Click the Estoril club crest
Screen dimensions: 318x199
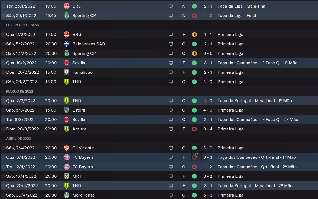[66, 110]
